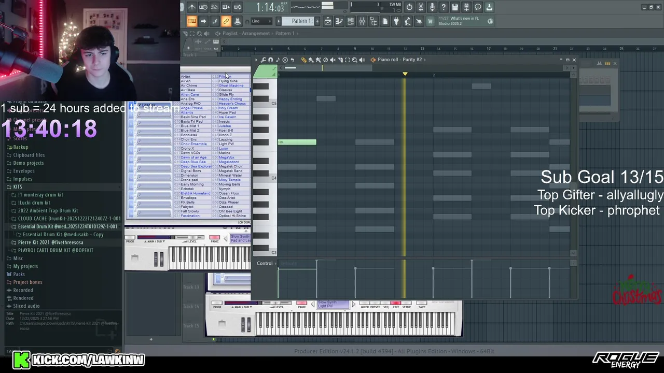The width and height of the screenshot is (664, 373).
Task: Click PANIC on lower Purity window
Action: (301, 303)
